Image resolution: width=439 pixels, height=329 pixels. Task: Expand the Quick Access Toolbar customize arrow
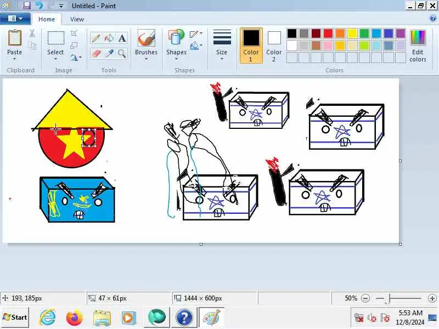(61, 6)
